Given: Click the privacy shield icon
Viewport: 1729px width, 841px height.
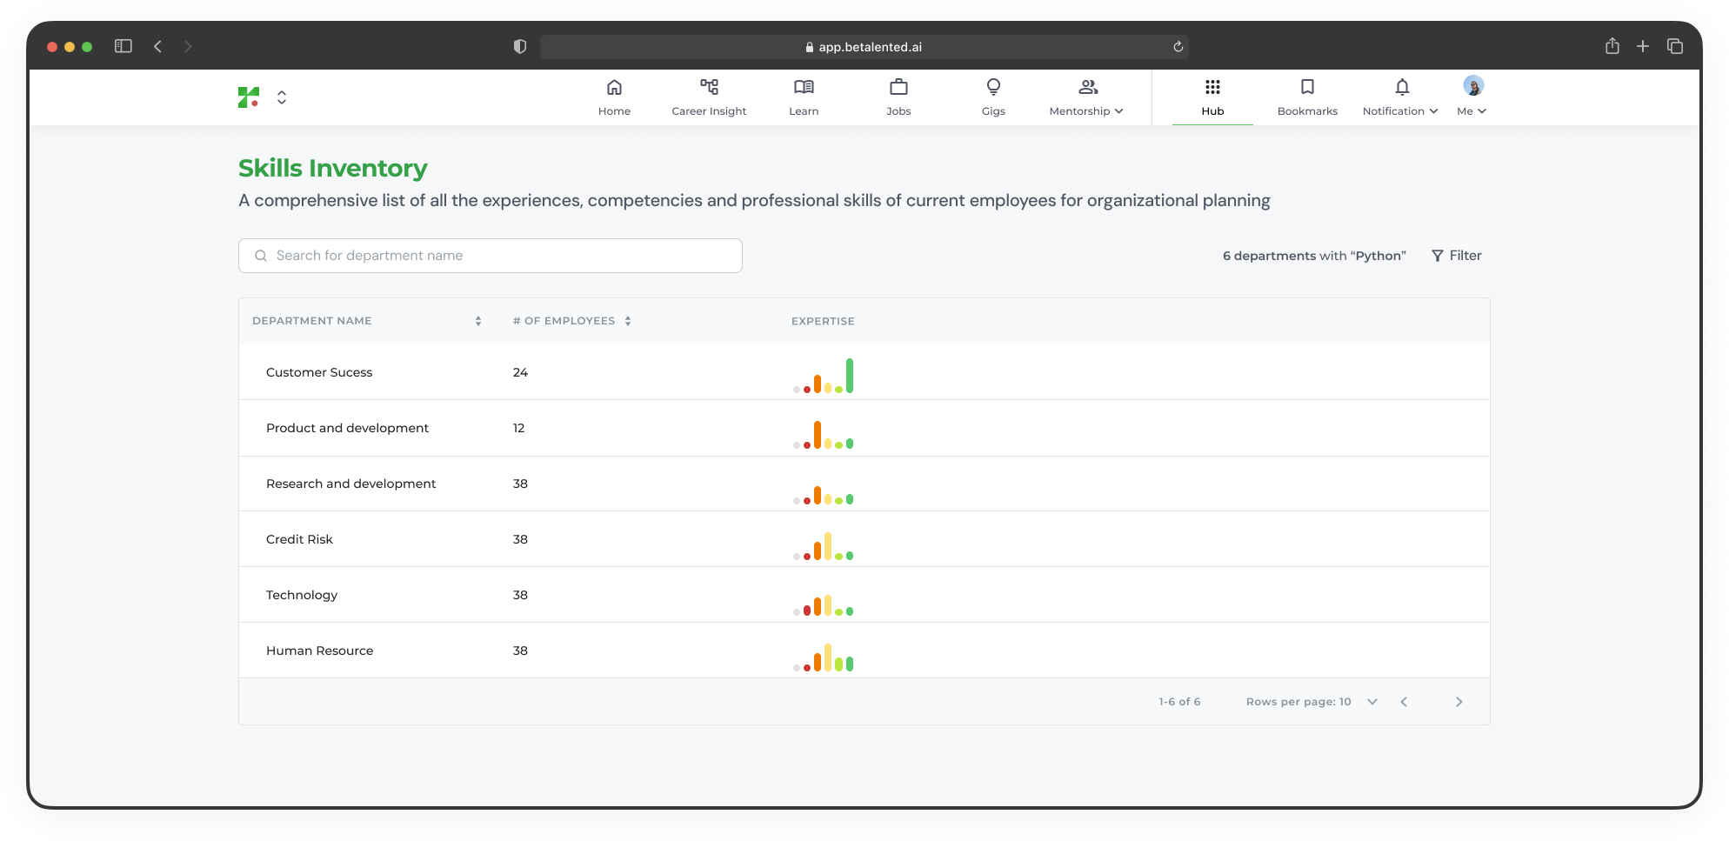Looking at the screenshot, I should point(520,46).
